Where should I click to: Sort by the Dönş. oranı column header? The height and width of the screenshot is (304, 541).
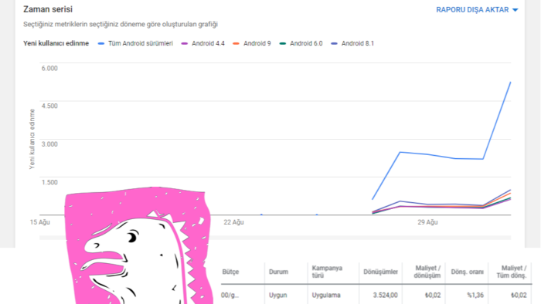(467, 272)
